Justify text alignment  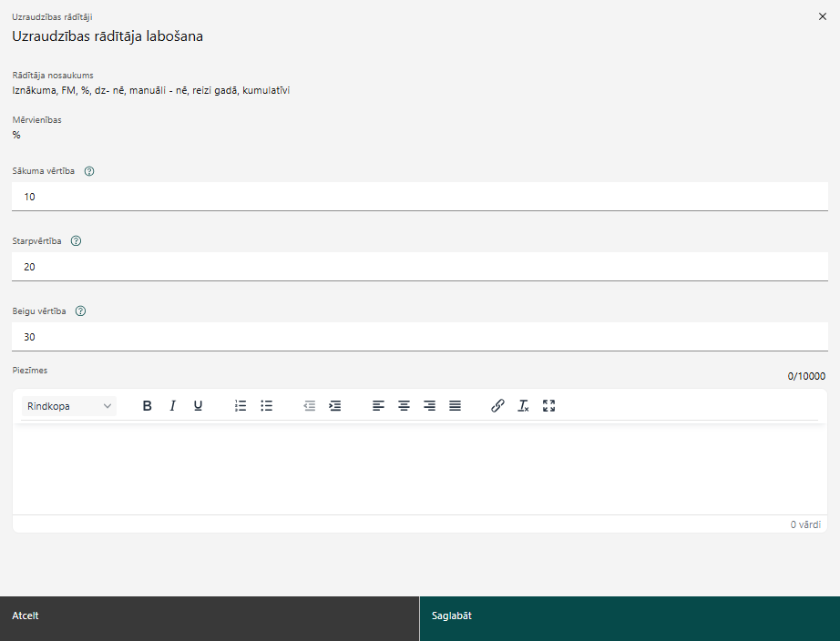click(455, 406)
